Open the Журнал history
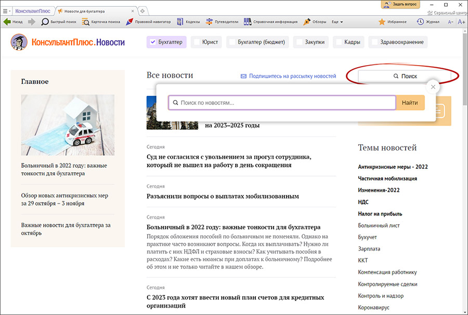 pyautogui.click(x=428, y=22)
